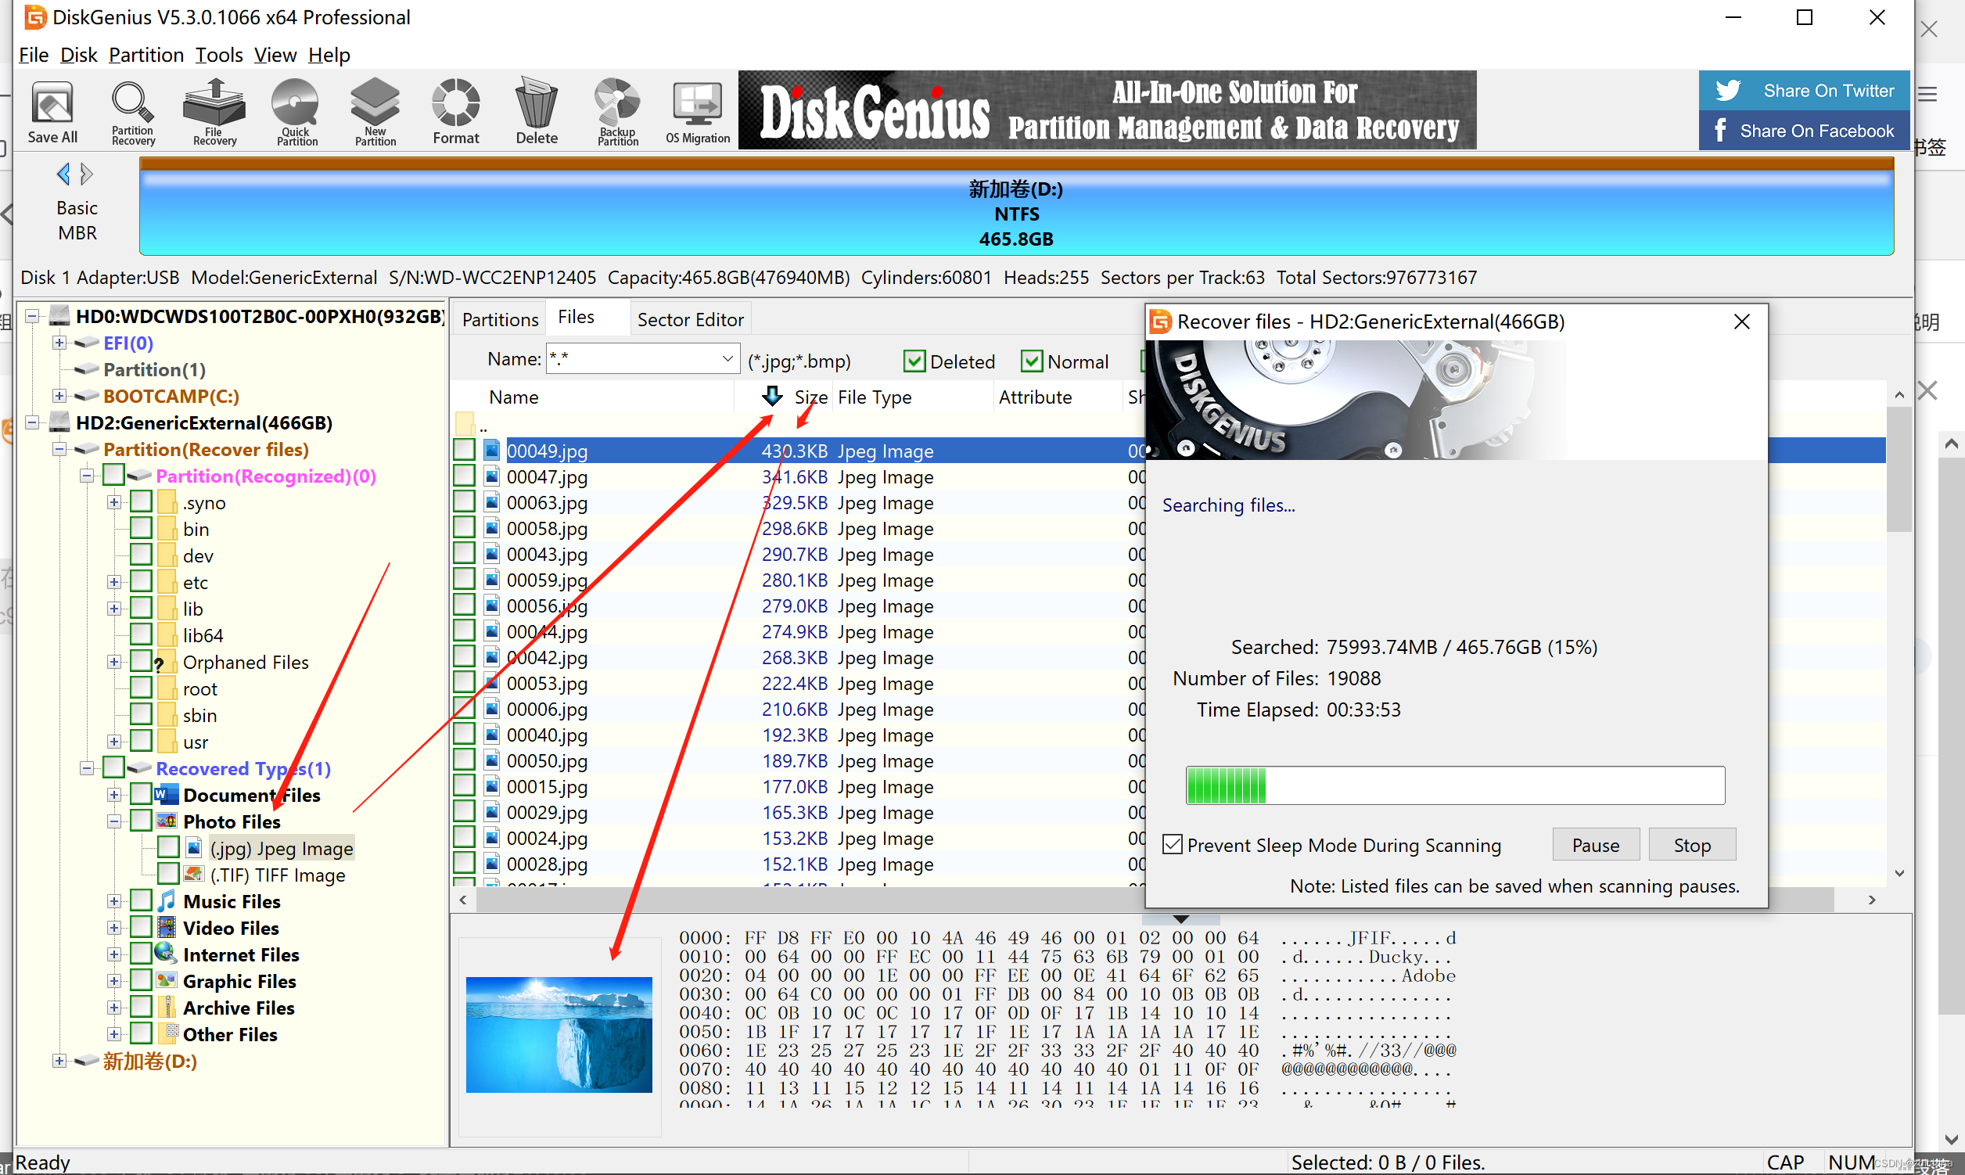Click the Internet Files globe icon

pos(167,954)
